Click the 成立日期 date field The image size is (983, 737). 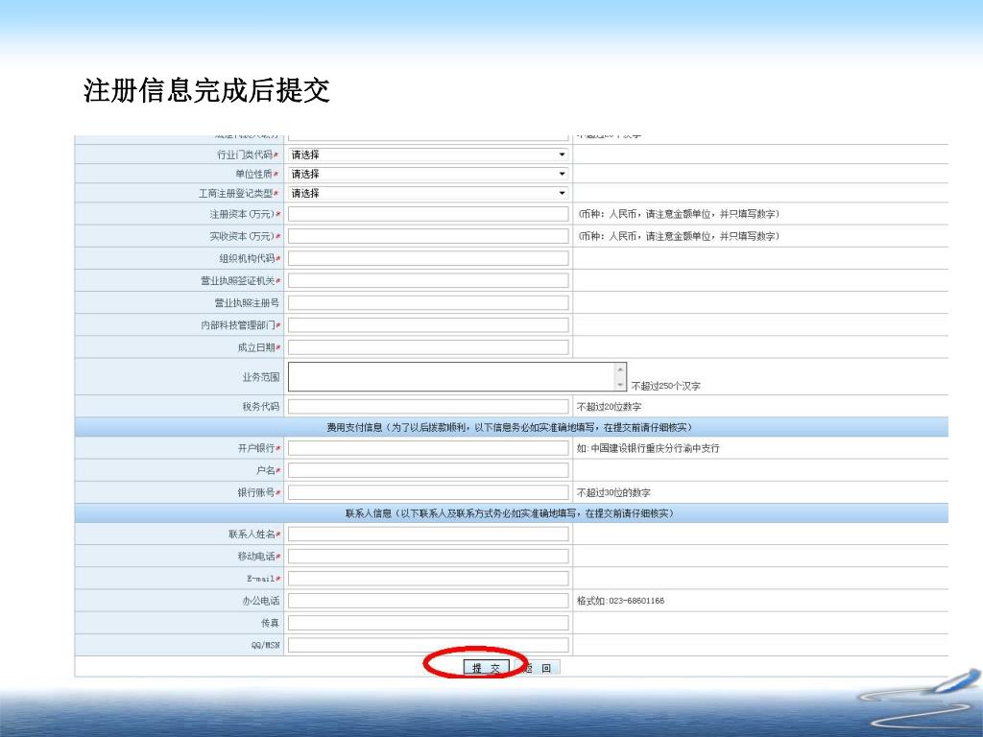[428, 347]
